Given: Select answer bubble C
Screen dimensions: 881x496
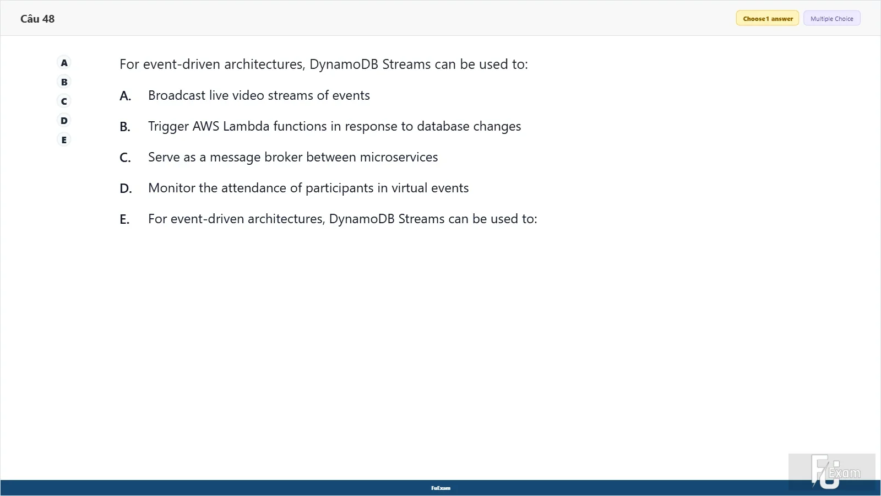Looking at the screenshot, I should pyautogui.click(x=64, y=101).
